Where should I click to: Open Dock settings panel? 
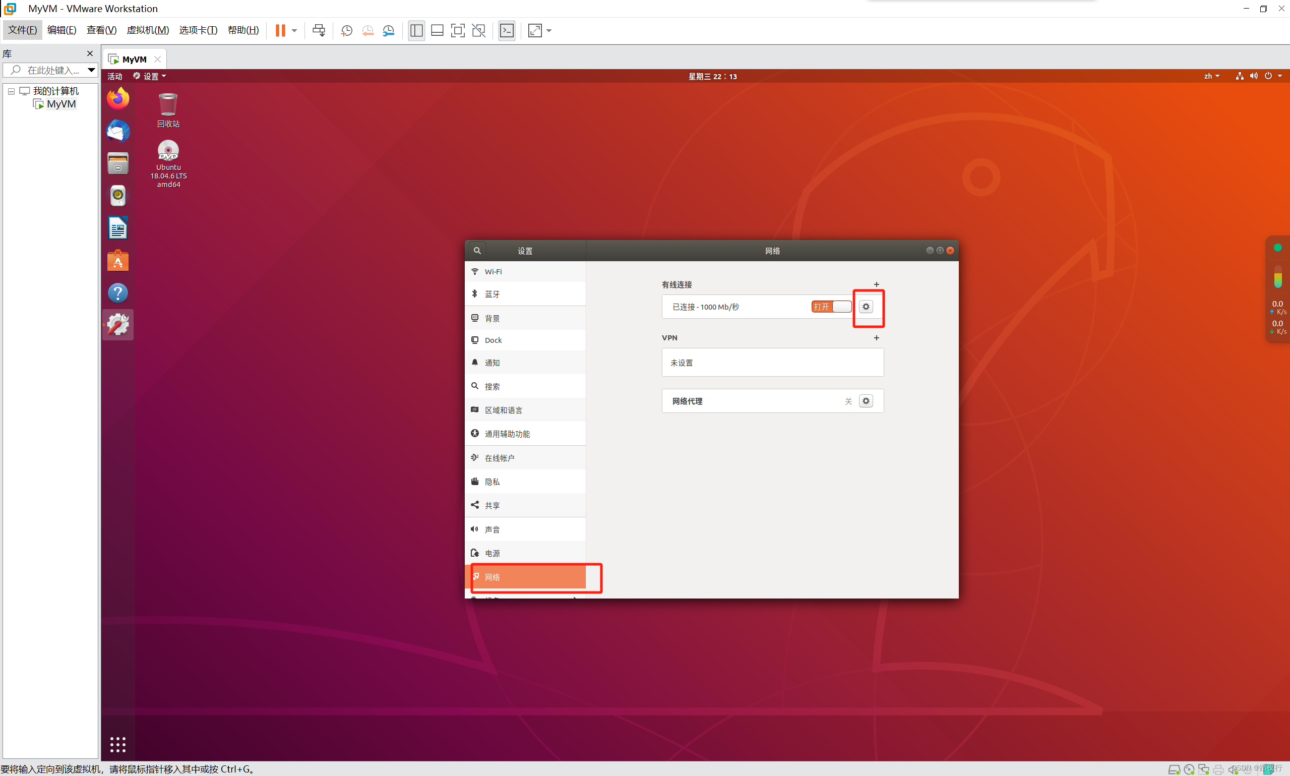point(525,340)
